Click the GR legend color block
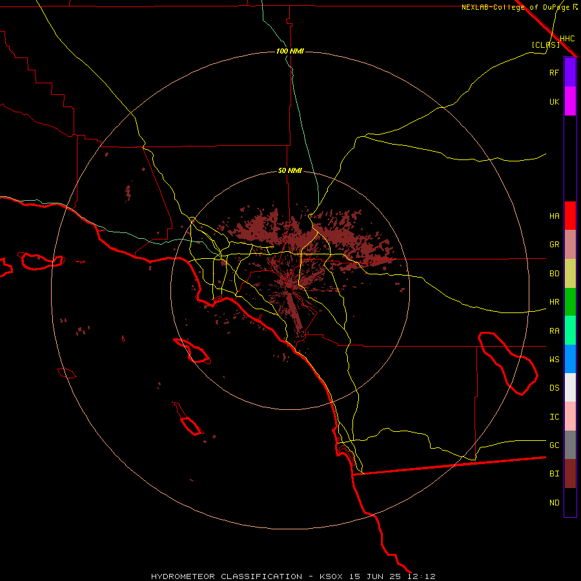581x581 pixels. (x=570, y=245)
